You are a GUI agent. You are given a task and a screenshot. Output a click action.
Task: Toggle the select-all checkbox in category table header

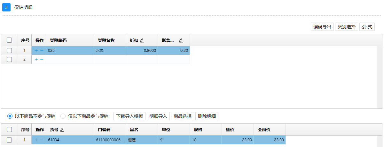coord(9,40)
